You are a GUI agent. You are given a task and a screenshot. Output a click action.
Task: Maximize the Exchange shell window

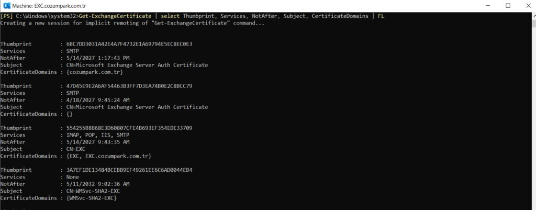tap(508, 6)
